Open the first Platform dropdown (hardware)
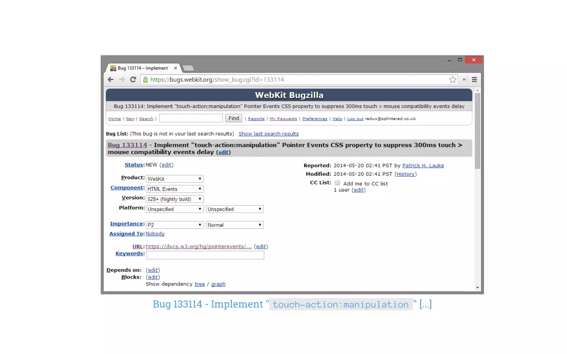Viewport: 567px width, 354px height. (x=175, y=209)
